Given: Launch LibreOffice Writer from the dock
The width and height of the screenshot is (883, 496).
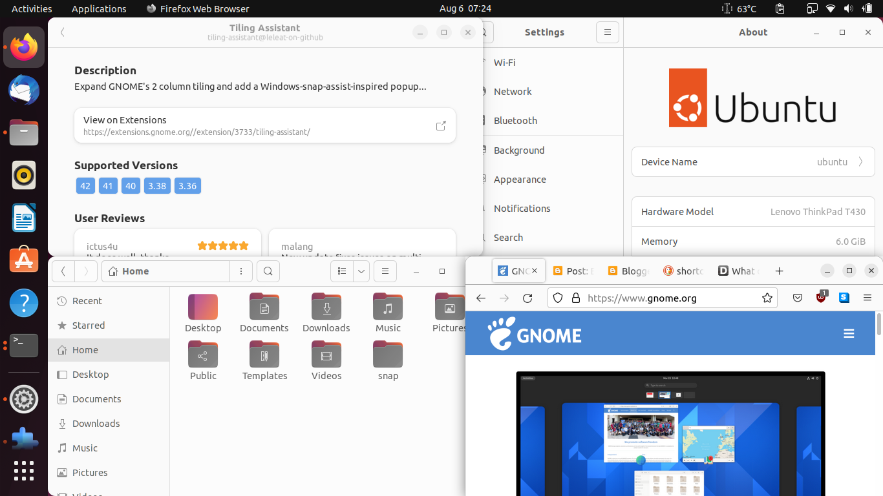Looking at the screenshot, I should 24,218.
